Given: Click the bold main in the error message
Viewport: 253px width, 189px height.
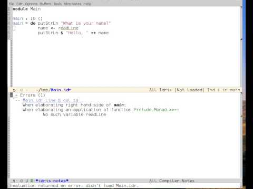Looking at the screenshot, I should coord(119,105).
